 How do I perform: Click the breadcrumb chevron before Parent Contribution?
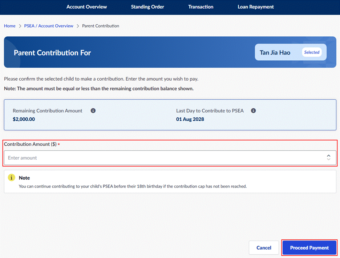[x=78, y=26]
